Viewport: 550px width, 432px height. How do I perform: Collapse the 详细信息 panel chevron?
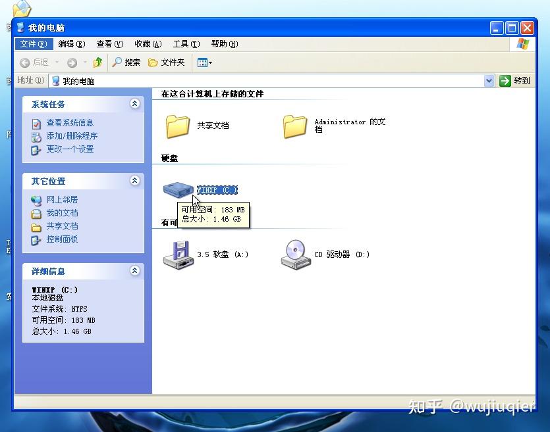[x=134, y=271]
